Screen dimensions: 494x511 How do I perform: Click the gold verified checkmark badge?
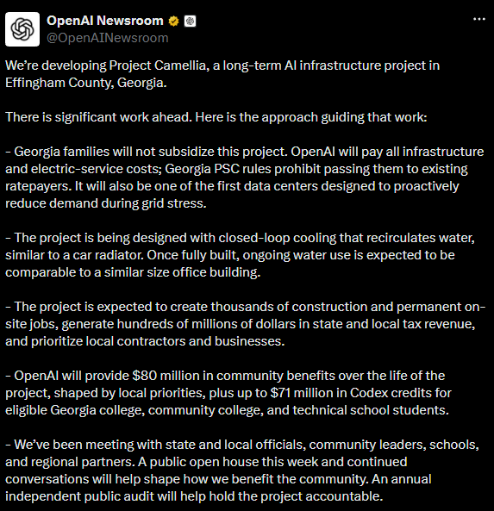[173, 22]
